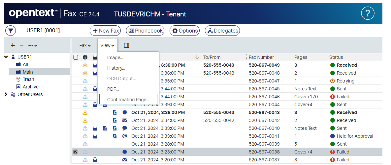The image size is (391, 165).
Task: Click the fax number 520-867-0047
Action: [264, 81]
